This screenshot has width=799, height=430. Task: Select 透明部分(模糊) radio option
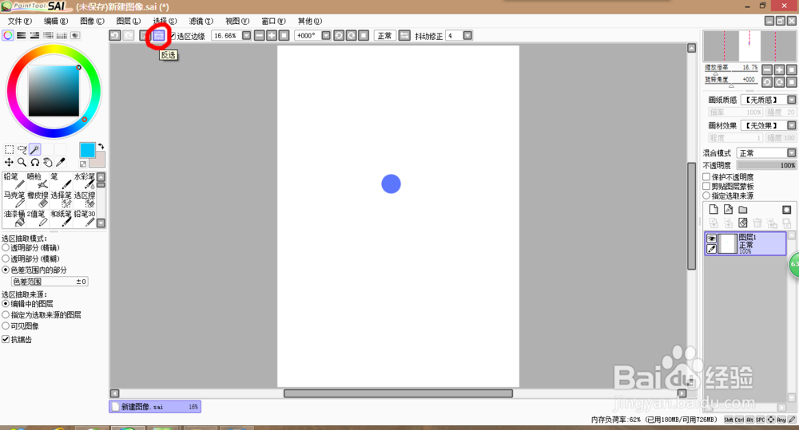pos(6,258)
